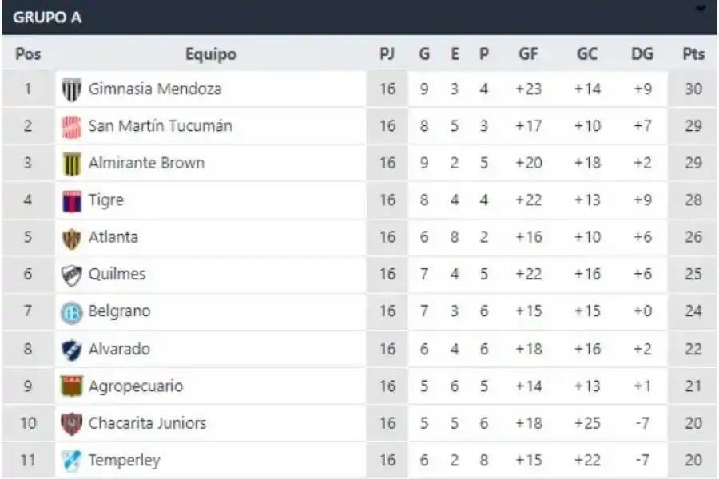Click the Alvarado club crest
719x479 pixels.
pyautogui.click(x=71, y=348)
